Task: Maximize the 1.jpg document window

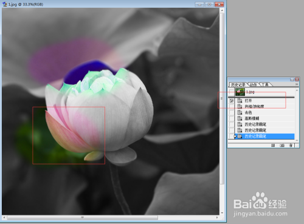Action: click(210, 4)
